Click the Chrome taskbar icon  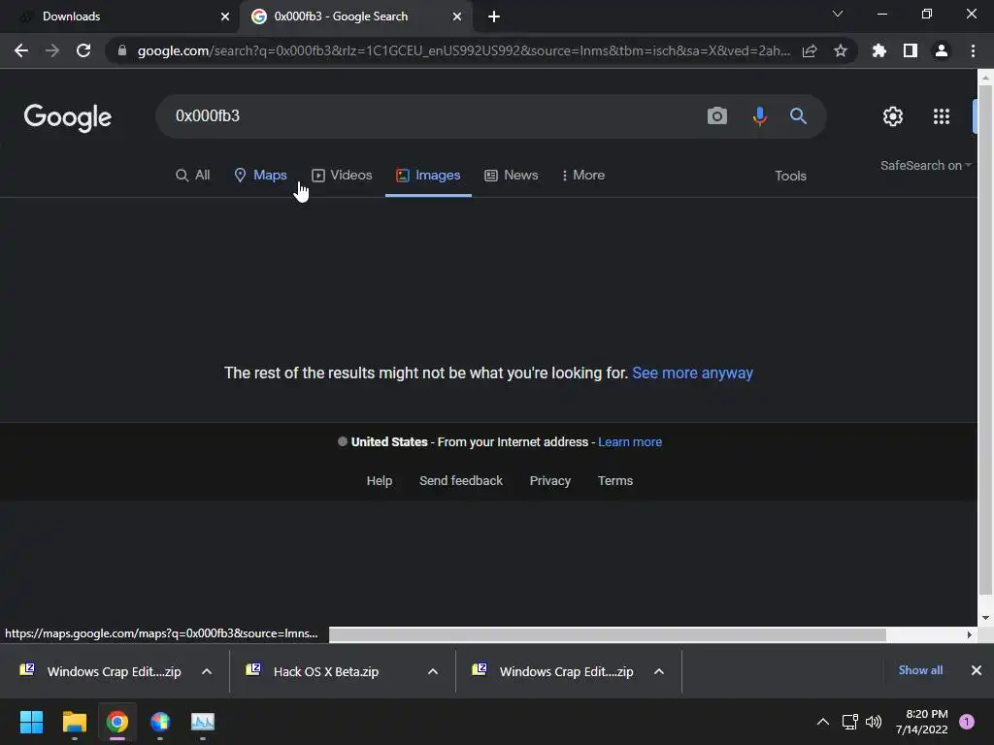tap(117, 722)
